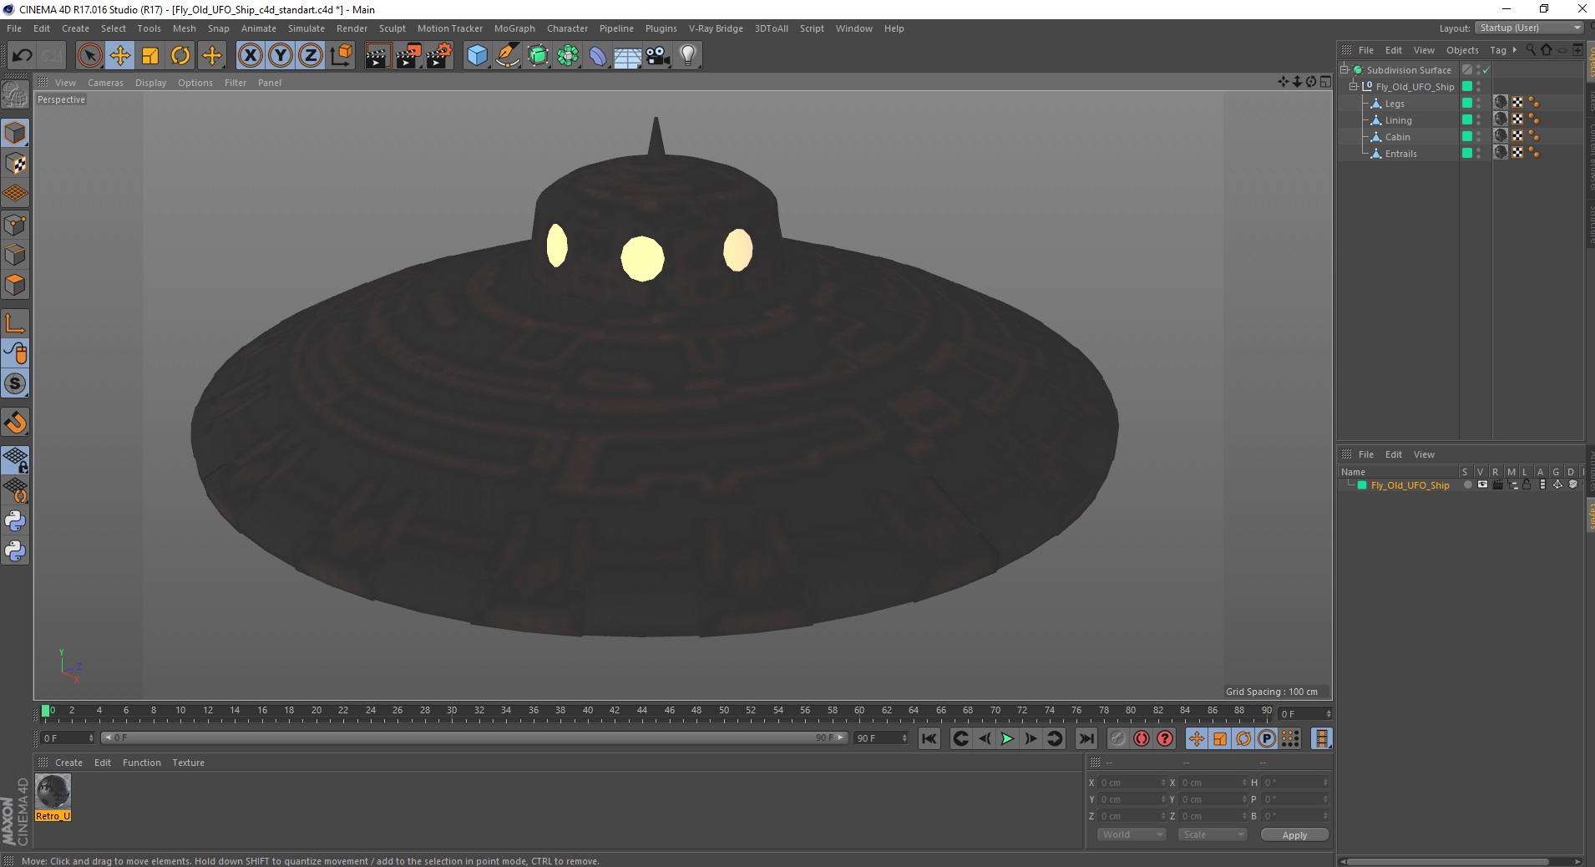Go to end of animation
This screenshot has width=1595, height=867.
click(x=1086, y=738)
